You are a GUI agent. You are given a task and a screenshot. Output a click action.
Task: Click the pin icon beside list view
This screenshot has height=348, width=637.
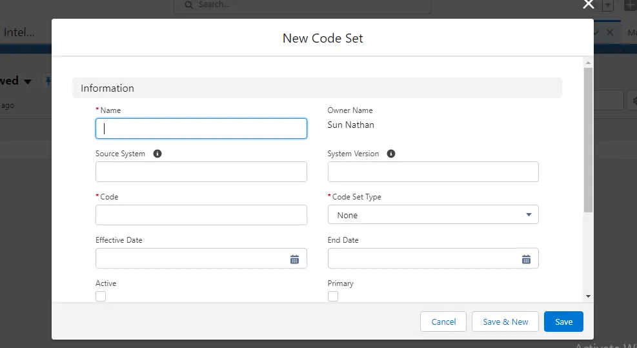pos(48,81)
